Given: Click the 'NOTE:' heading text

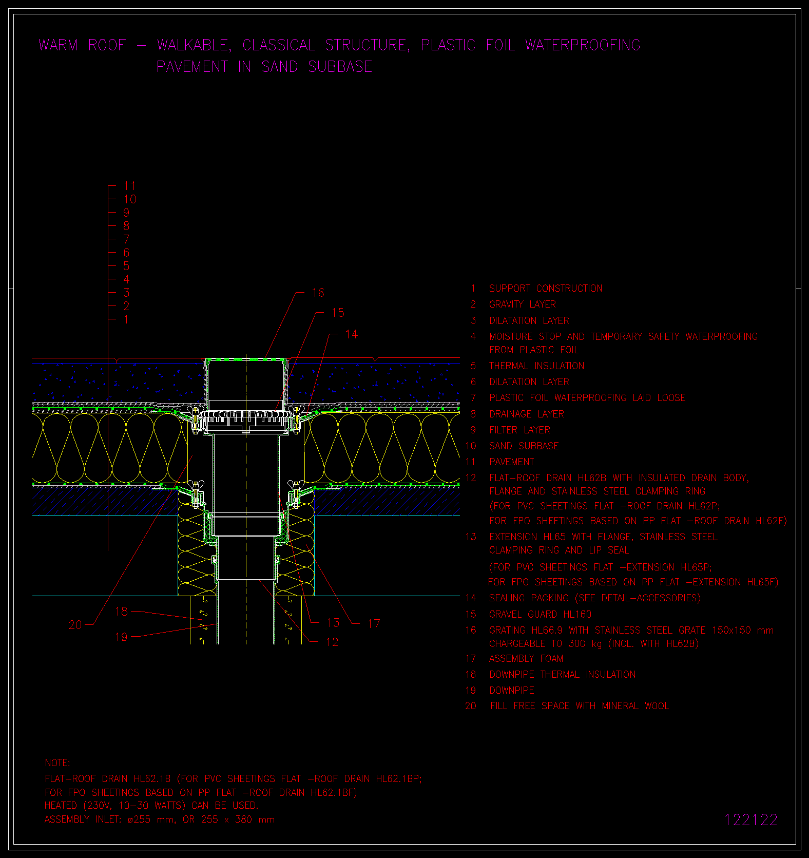Looking at the screenshot, I should coord(57,763).
